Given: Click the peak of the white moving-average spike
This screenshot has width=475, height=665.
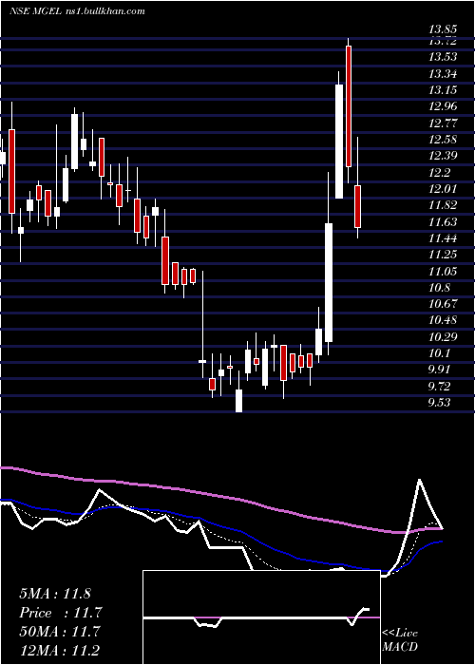Looking at the screenshot, I should (420, 481).
